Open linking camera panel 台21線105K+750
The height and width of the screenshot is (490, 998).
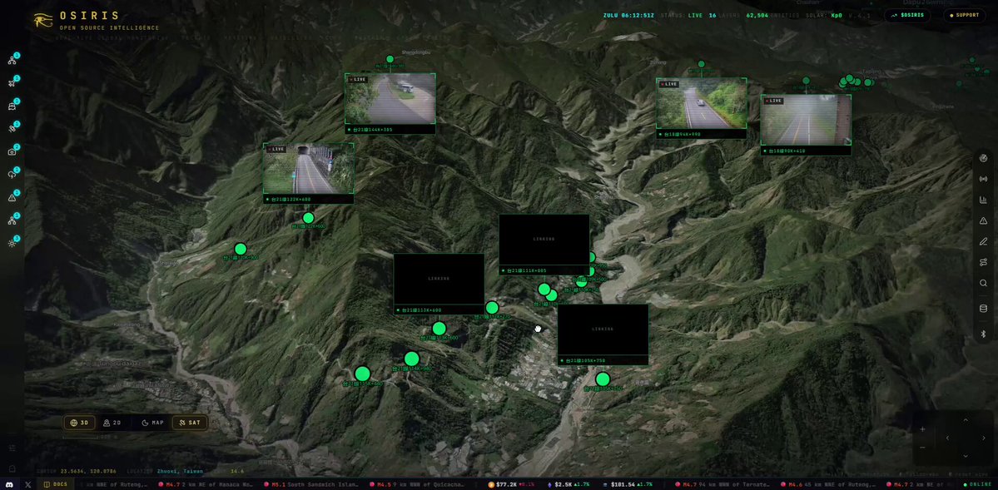pyautogui.click(x=603, y=334)
